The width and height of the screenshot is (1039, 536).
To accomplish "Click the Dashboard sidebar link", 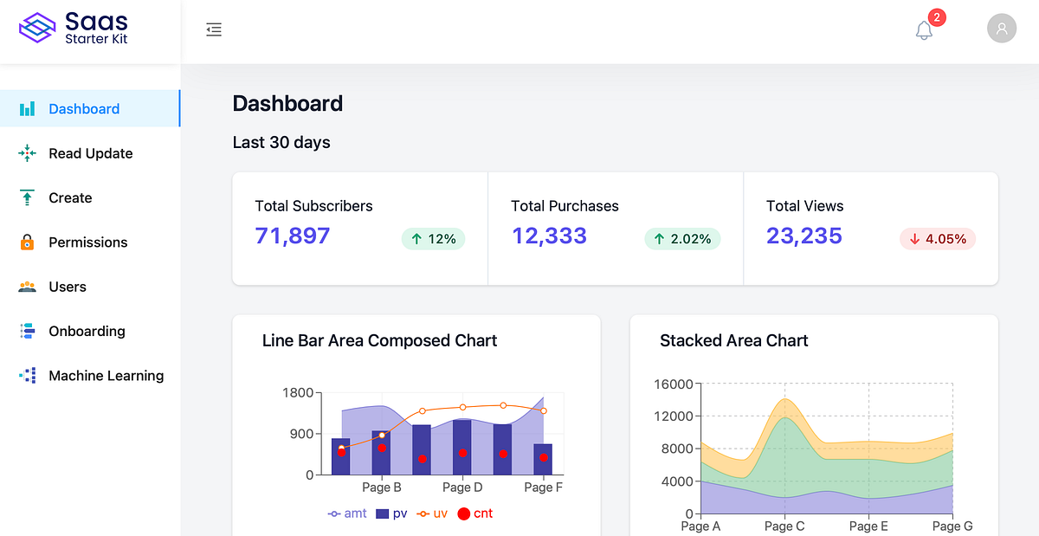I will point(84,108).
